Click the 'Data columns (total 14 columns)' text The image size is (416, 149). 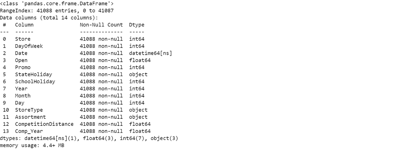pos(49,18)
